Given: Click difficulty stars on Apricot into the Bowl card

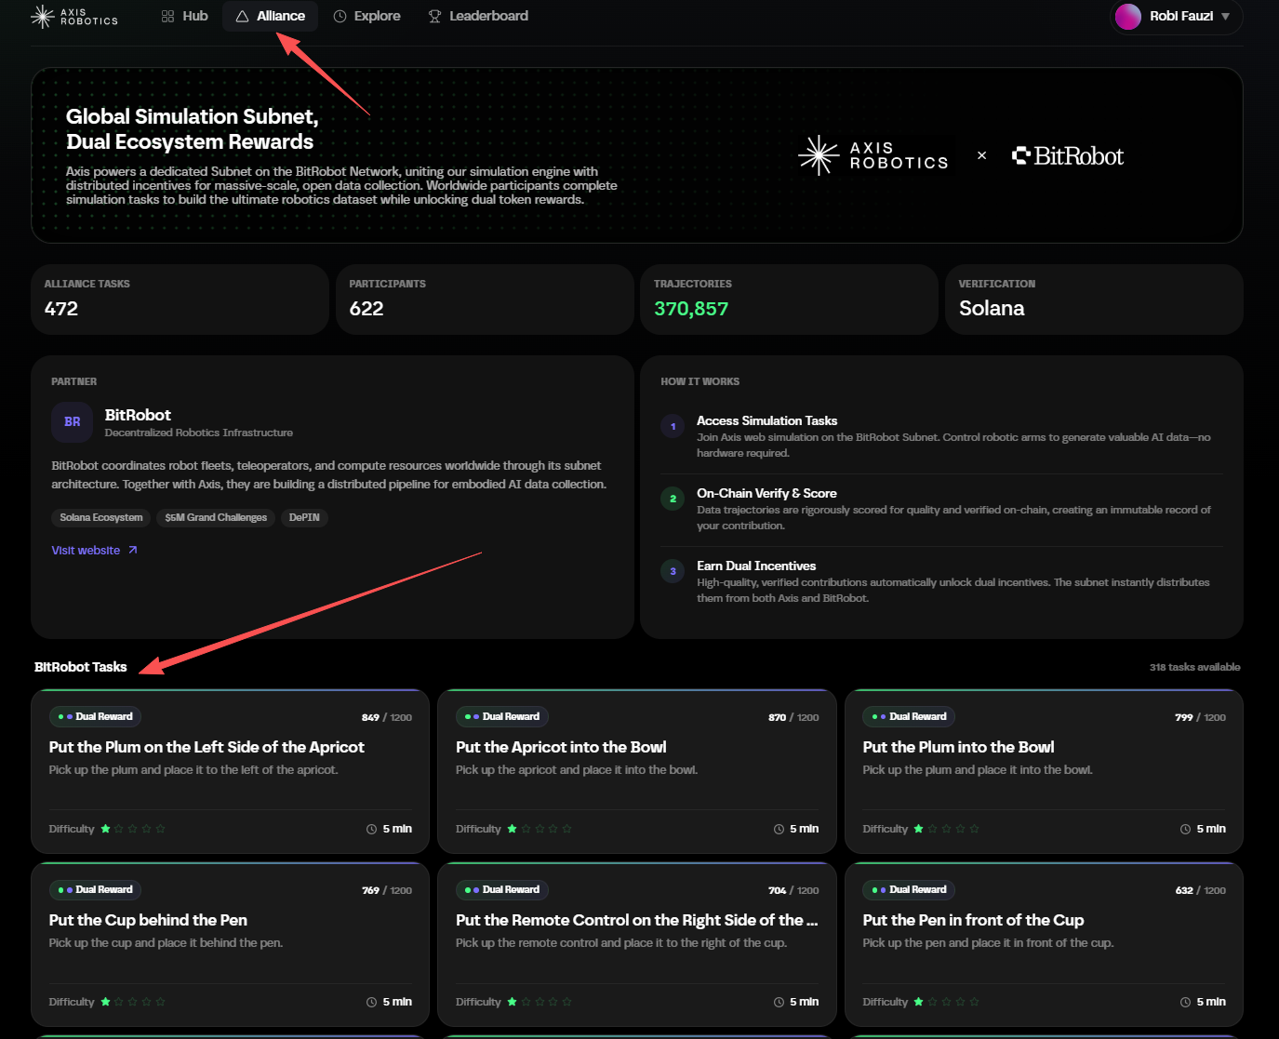Looking at the screenshot, I should pos(540,829).
